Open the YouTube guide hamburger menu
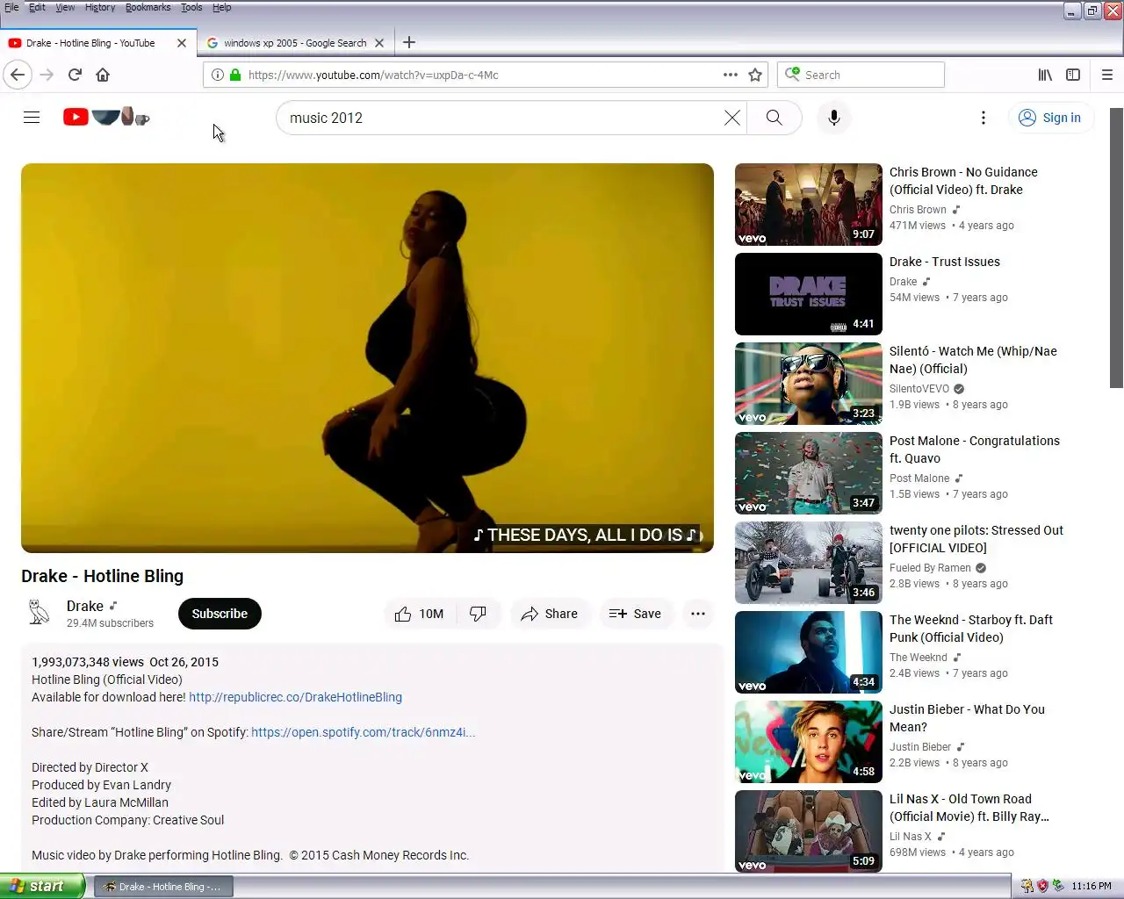 click(32, 118)
